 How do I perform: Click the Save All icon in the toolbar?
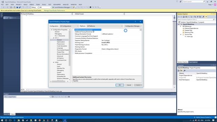tap(20, 7)
